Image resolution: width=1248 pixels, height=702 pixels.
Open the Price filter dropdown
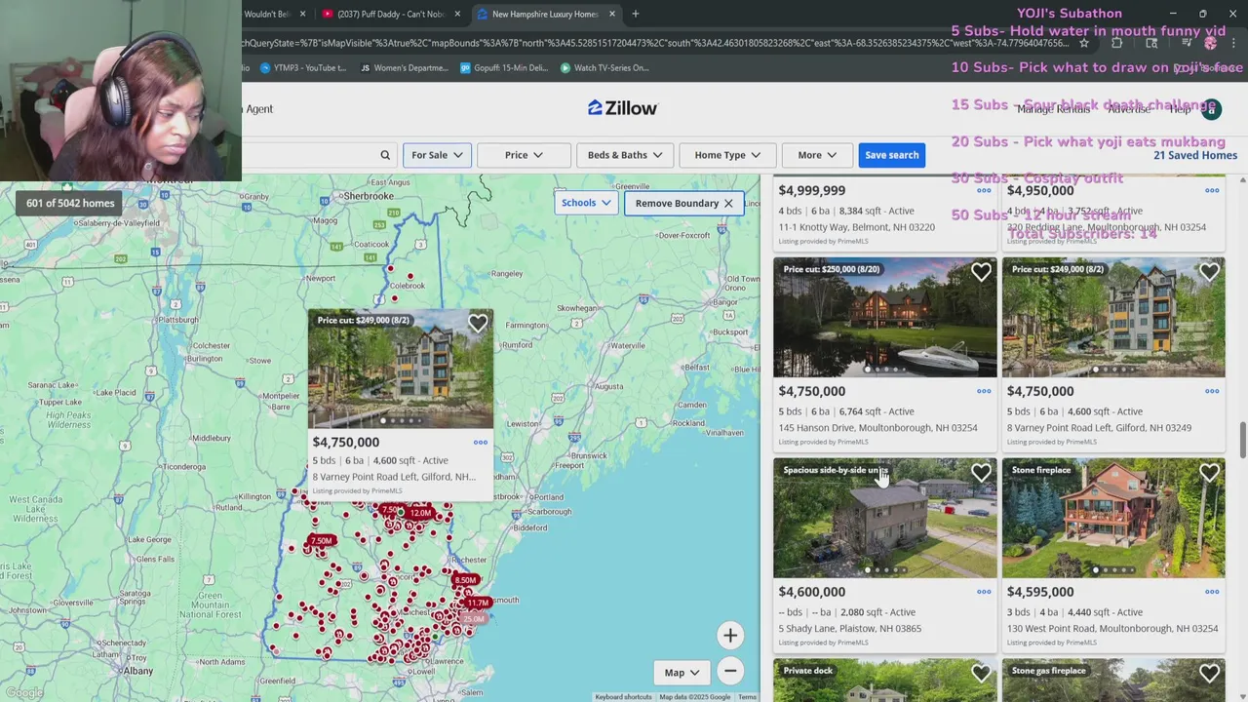tap(524, 155)
